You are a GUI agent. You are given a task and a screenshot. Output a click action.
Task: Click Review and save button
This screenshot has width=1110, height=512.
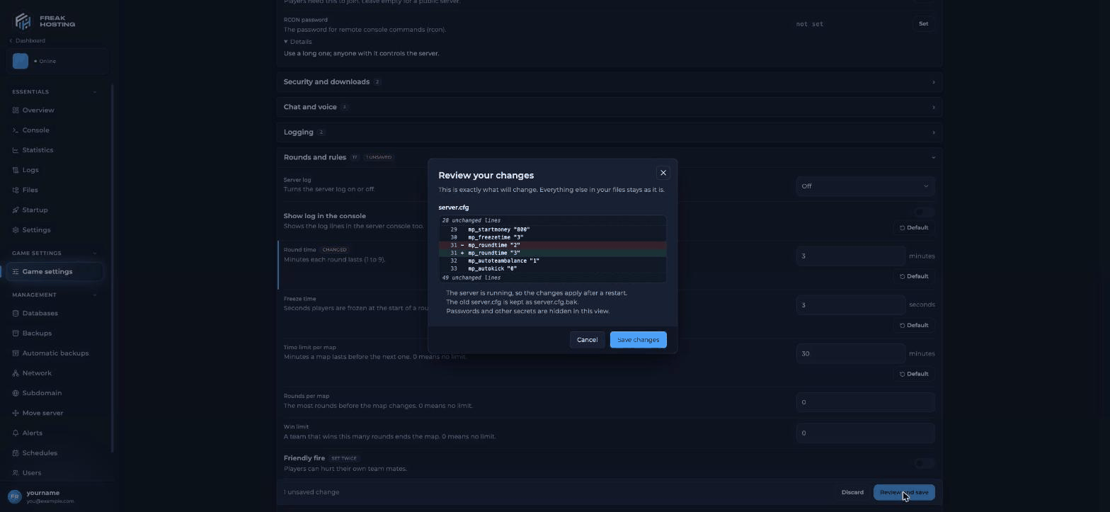(904, 492)
